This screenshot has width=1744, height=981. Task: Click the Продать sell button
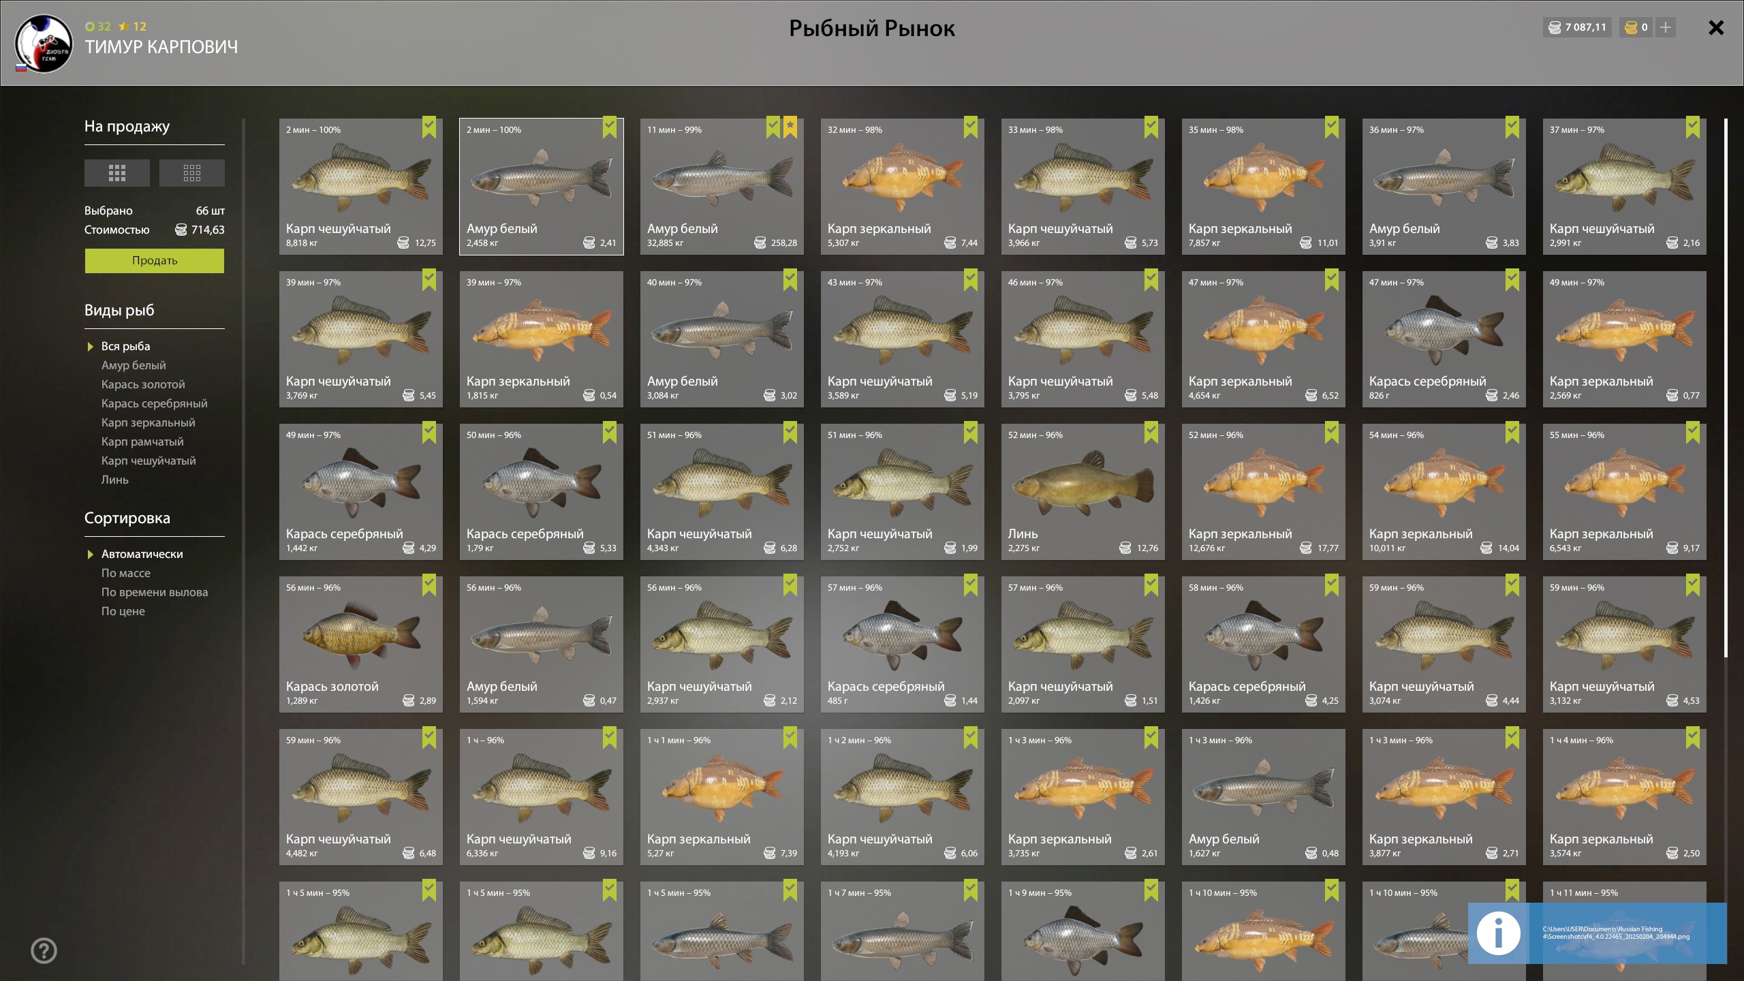[155, 261]
